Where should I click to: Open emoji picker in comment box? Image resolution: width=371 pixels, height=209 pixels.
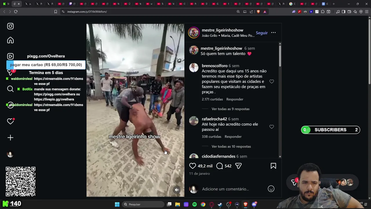click(271, 189)
